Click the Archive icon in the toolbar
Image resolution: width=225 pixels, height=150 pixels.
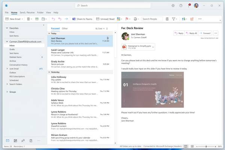(x=37, y=19)
